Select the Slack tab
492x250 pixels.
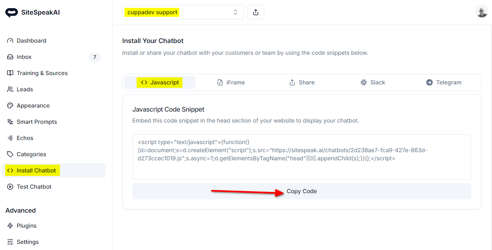(373, 82)
